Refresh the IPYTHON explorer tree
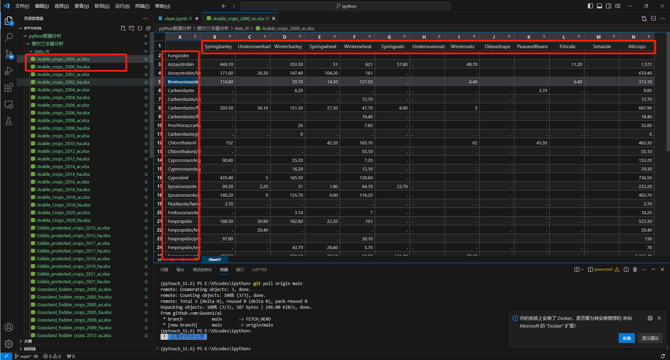 [140, 28]
